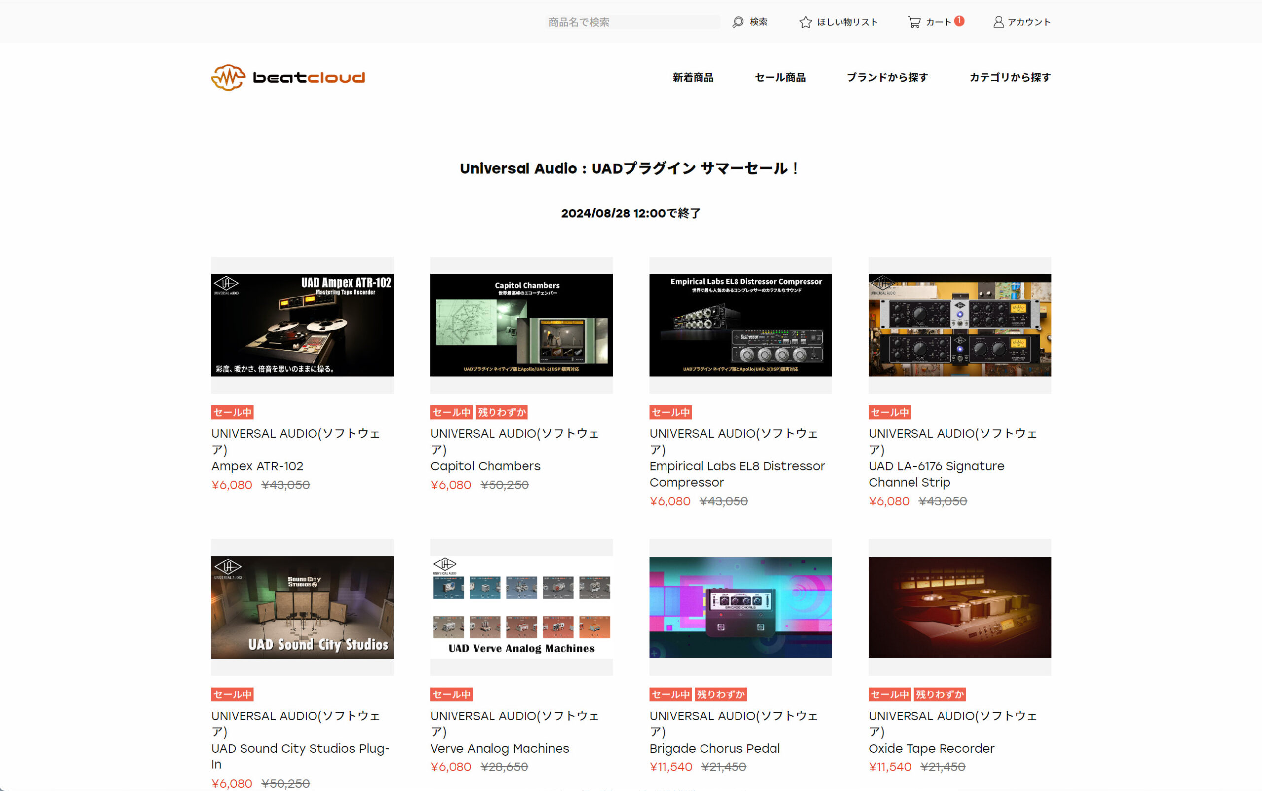Open カート link

(939, 22)
